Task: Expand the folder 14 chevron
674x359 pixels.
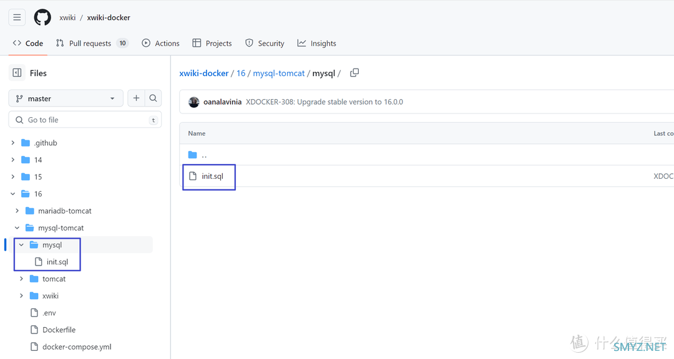Action: (13, 160)
